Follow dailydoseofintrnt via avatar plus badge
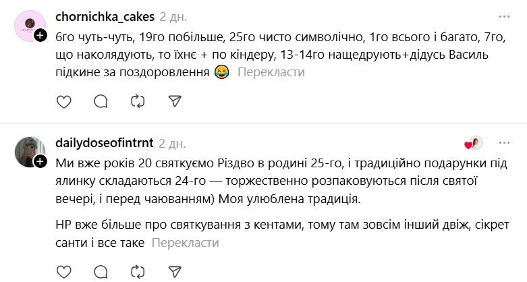527x282 pixels. coord(40,162)
